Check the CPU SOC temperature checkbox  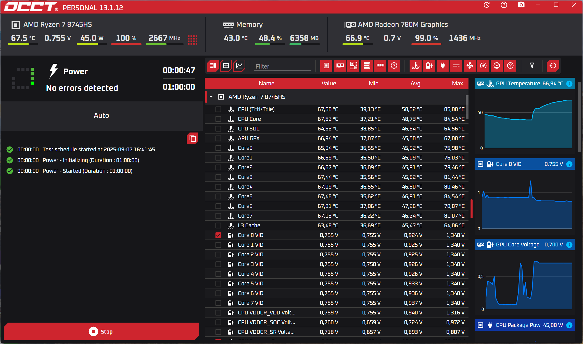(x=218, y=129)
